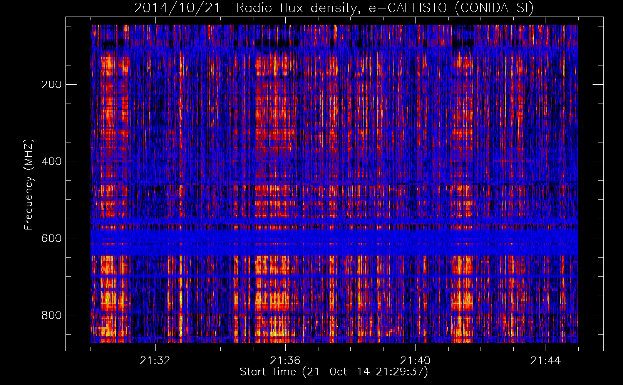Click the x-axis label 'Start Time (21-Oct-14 21:29:37)'
The height and width of the screenshot is (385, 623).
tap(334, 372)
